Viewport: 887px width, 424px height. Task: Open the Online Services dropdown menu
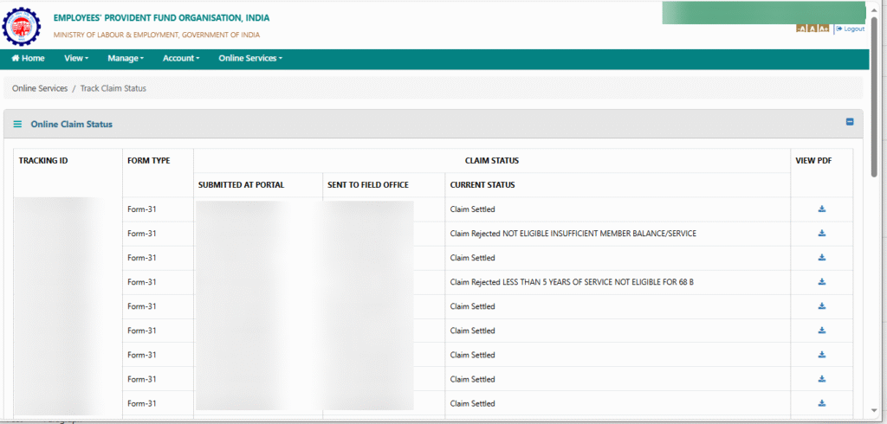click(x=250, y=58)
